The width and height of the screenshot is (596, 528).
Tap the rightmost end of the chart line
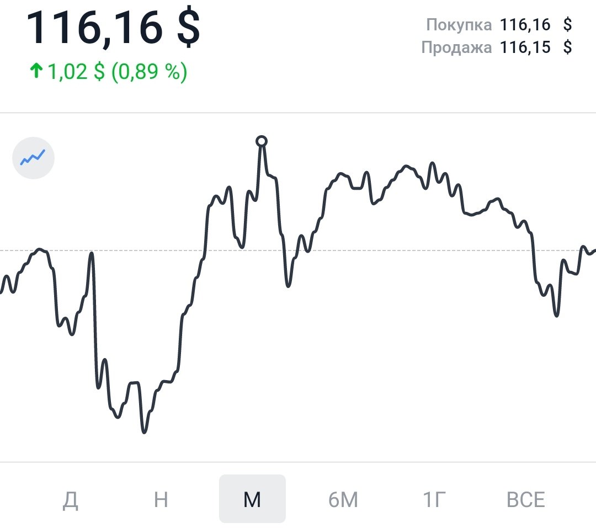tap(593, 251)
